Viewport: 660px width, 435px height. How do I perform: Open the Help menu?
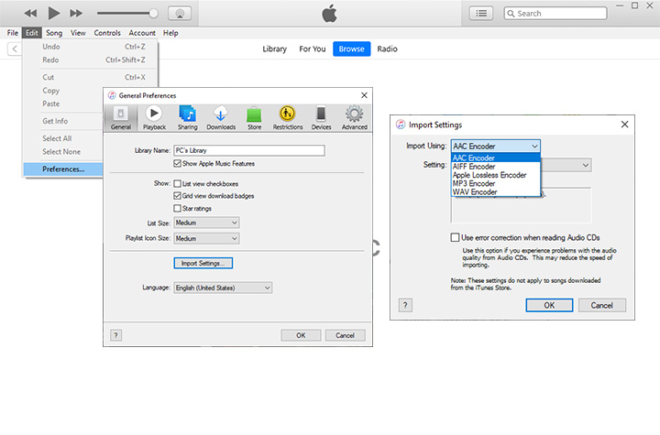170,33
